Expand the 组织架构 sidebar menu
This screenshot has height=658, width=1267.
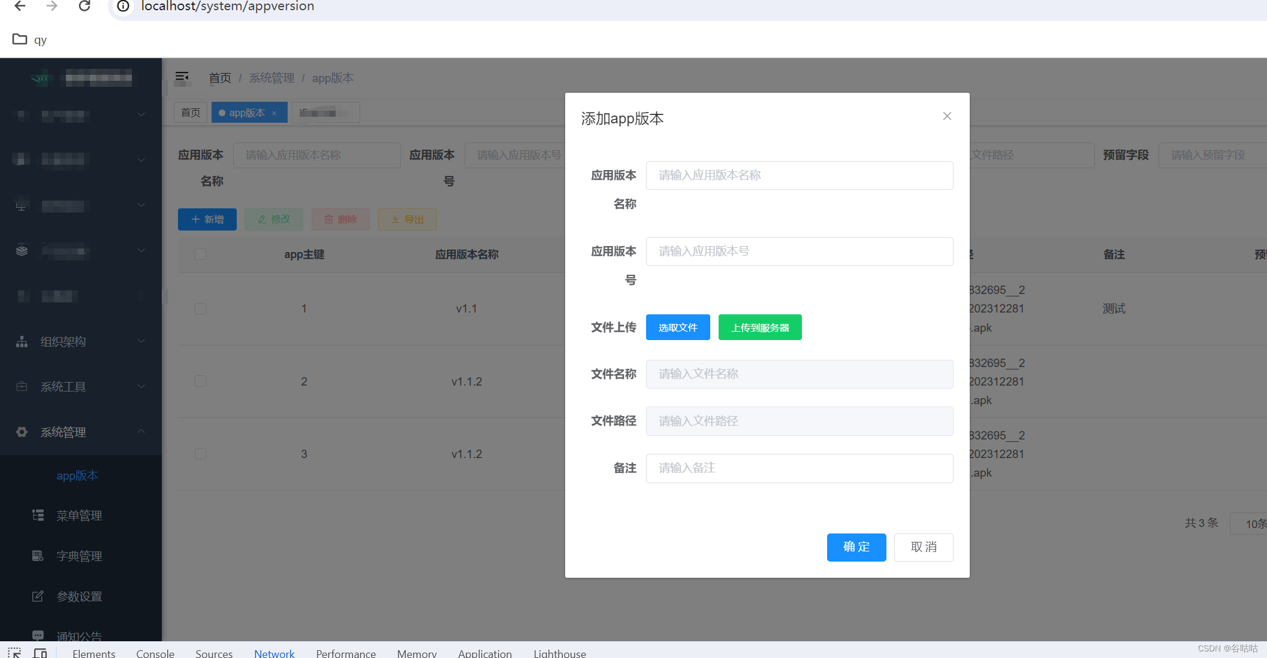(x=81, y=342)
